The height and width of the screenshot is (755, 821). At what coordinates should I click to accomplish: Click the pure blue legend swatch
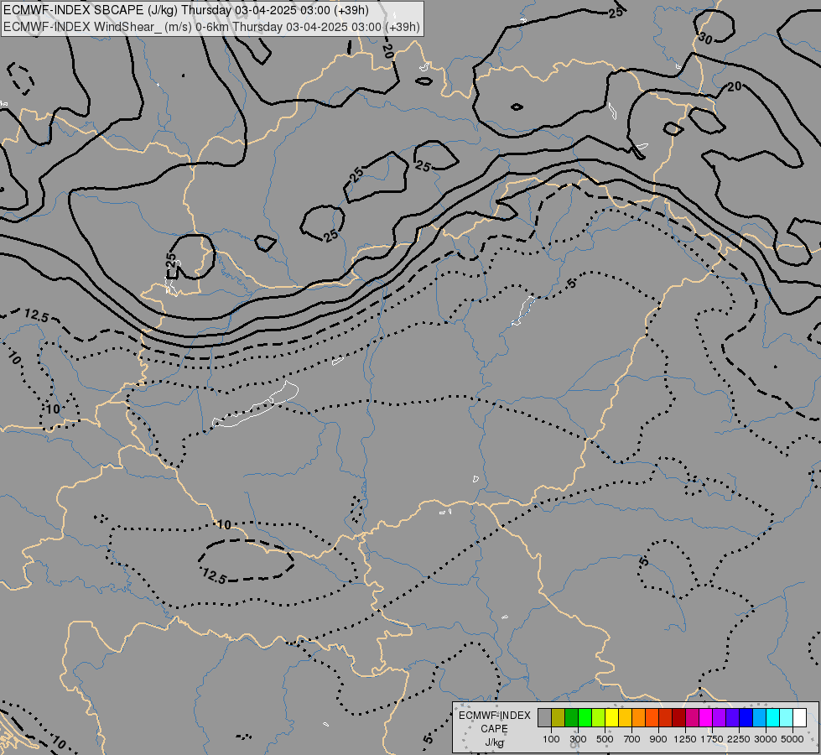click(746, 718)
